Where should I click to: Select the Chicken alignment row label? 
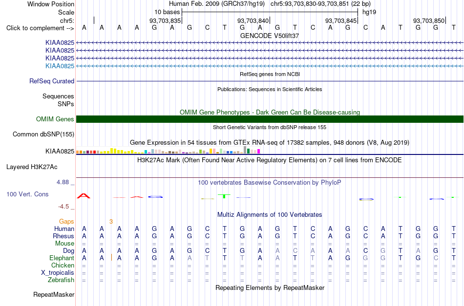pos(63,265)
